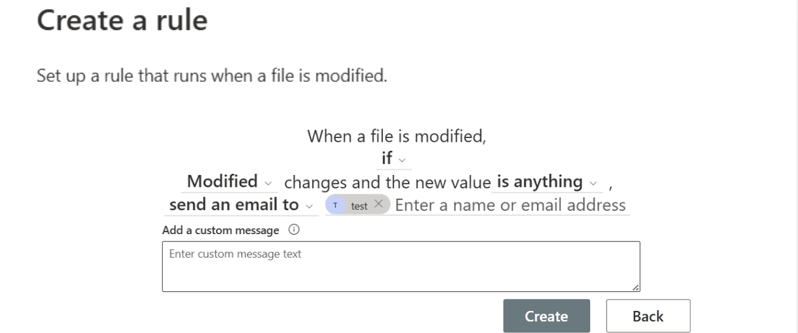Screen dimensions: 798x333
Task: Click the chevron arrow beside "Modified"
Action: (x=269, y=183)
